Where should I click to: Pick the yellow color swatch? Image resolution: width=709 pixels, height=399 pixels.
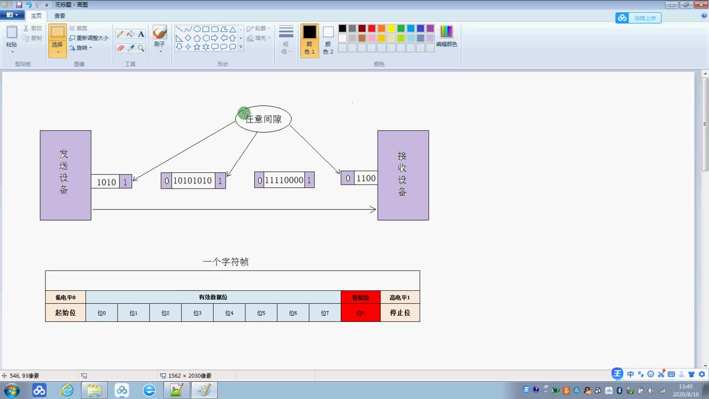pyautogui.click(x=392, y=28)
